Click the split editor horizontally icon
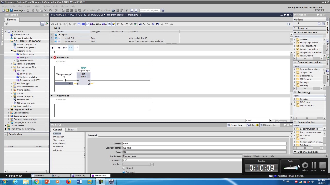This screenshot has height=185, width=330. pyautogui.click(x=132, y=10)
